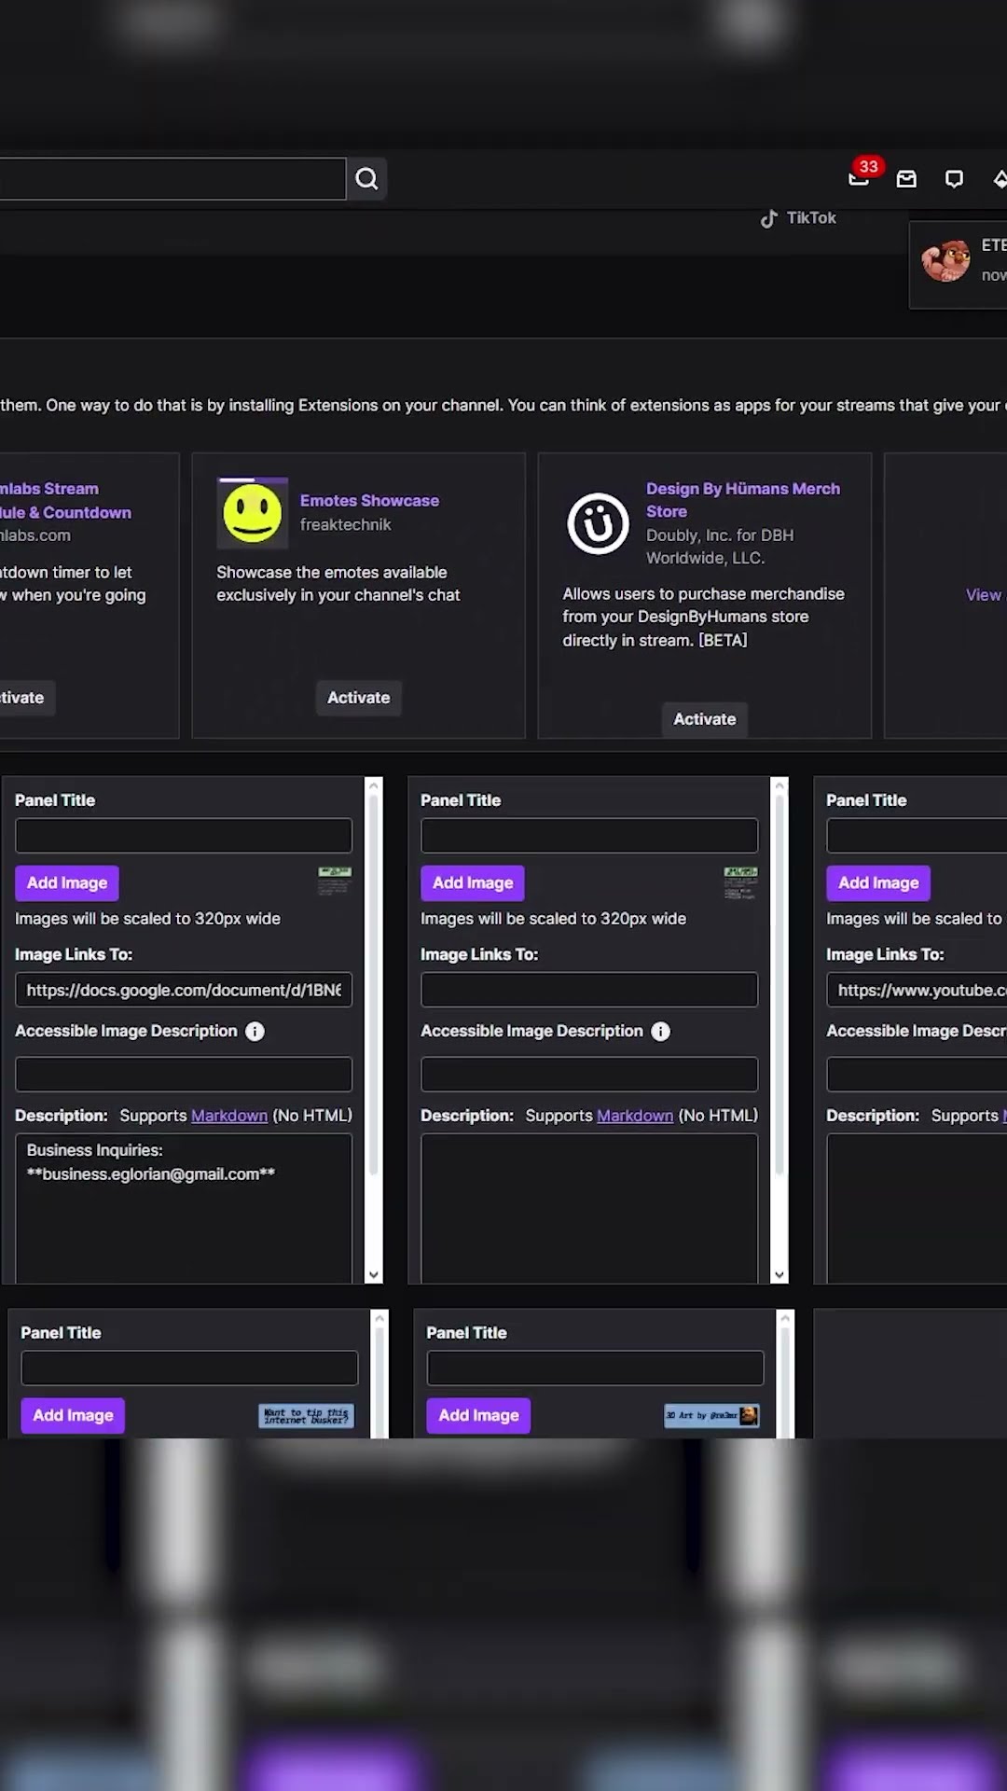Viewport: 1007px width, 1791px height.
Task: Focus Panel Title field of YouTube link panel
Action: pos(917,836)
